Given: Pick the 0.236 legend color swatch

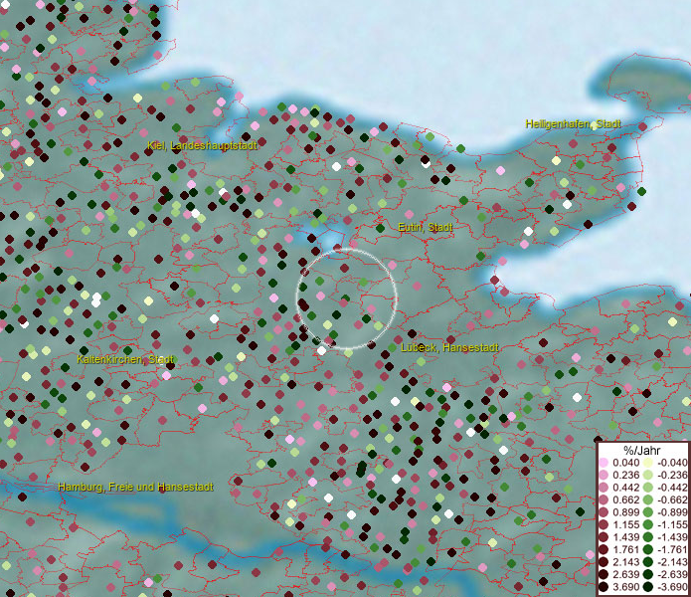Looking at the screenshot, I should (x=604, y=475).
